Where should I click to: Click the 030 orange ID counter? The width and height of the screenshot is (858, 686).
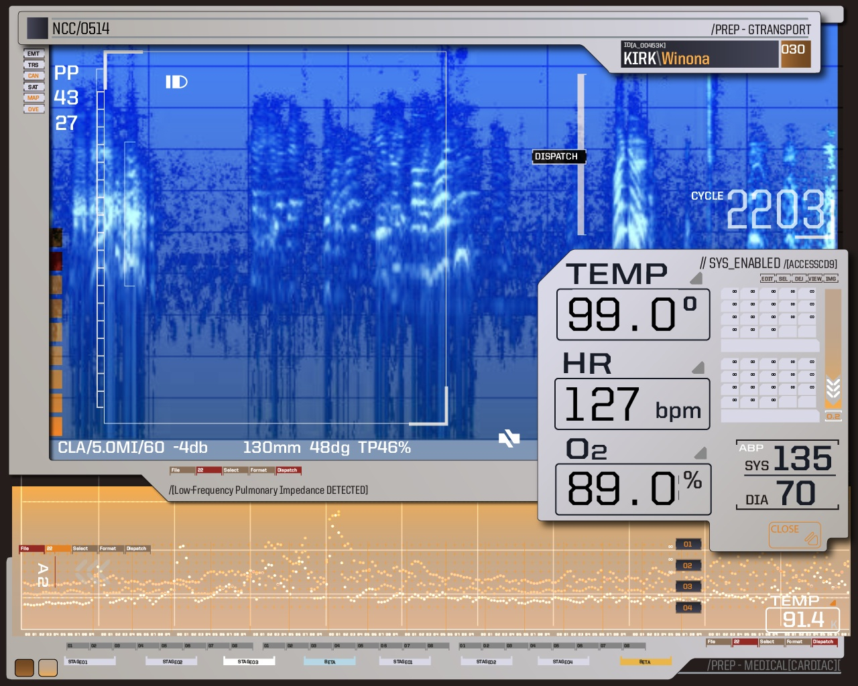(x=795, y=54)
